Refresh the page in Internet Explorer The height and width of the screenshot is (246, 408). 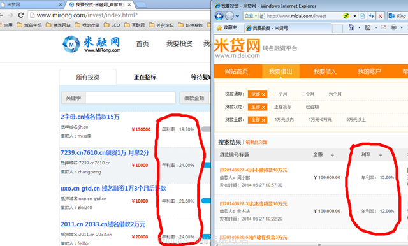tap(371, 16)
